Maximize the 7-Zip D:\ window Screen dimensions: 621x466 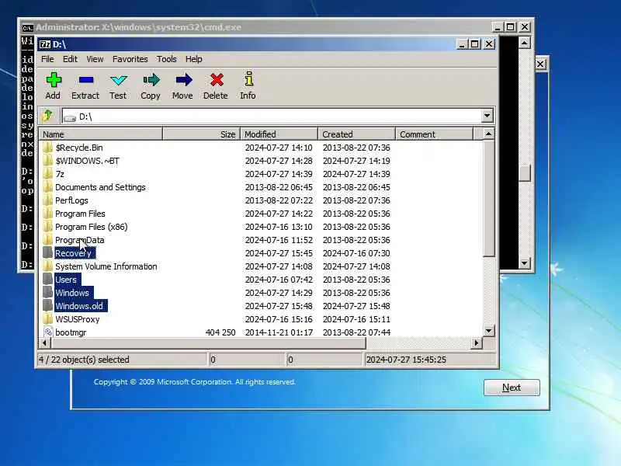pyautogui.click(x=475, y=44)
